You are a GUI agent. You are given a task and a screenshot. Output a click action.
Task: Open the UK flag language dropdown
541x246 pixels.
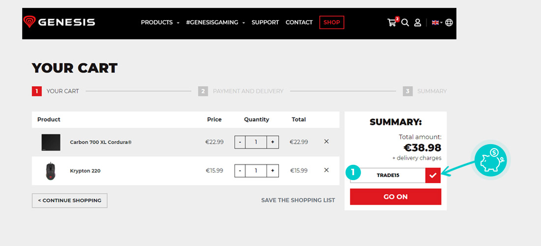pos(437,23)
